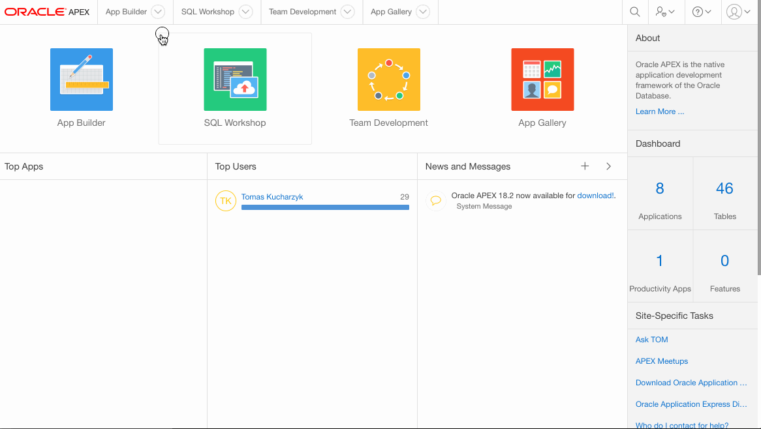Click Tomas Kucharzyk's blue activity bar
The image size is (761, 429).
pos(325,207)
